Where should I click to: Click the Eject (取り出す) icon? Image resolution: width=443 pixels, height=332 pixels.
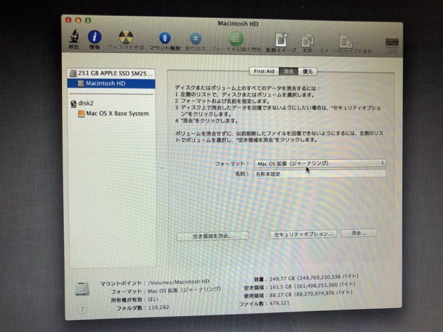[196, 39]
